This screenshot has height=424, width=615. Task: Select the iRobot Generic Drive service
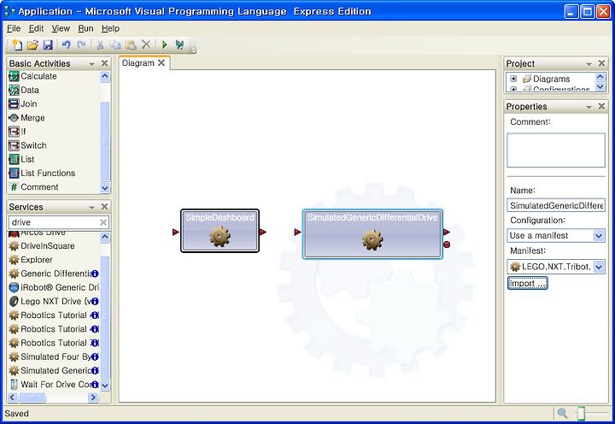click(x=54, y=287)
